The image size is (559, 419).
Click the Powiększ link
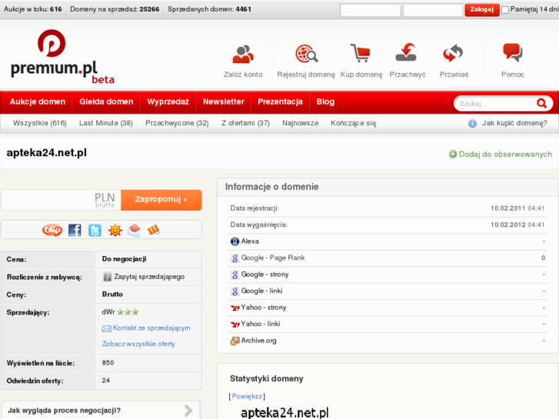247,397
